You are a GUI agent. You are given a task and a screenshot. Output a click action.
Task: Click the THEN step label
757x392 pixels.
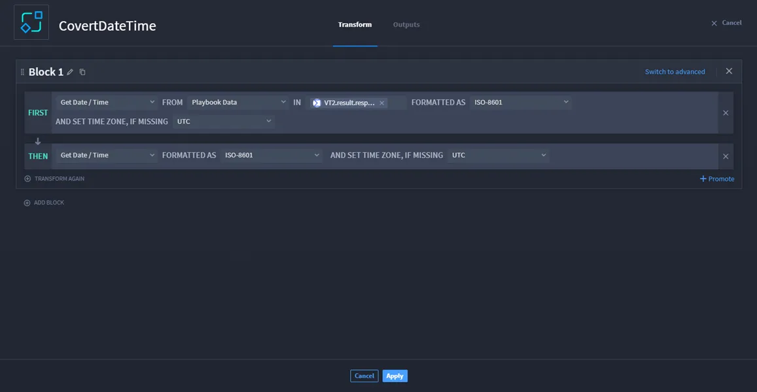[x=38, y=156]
